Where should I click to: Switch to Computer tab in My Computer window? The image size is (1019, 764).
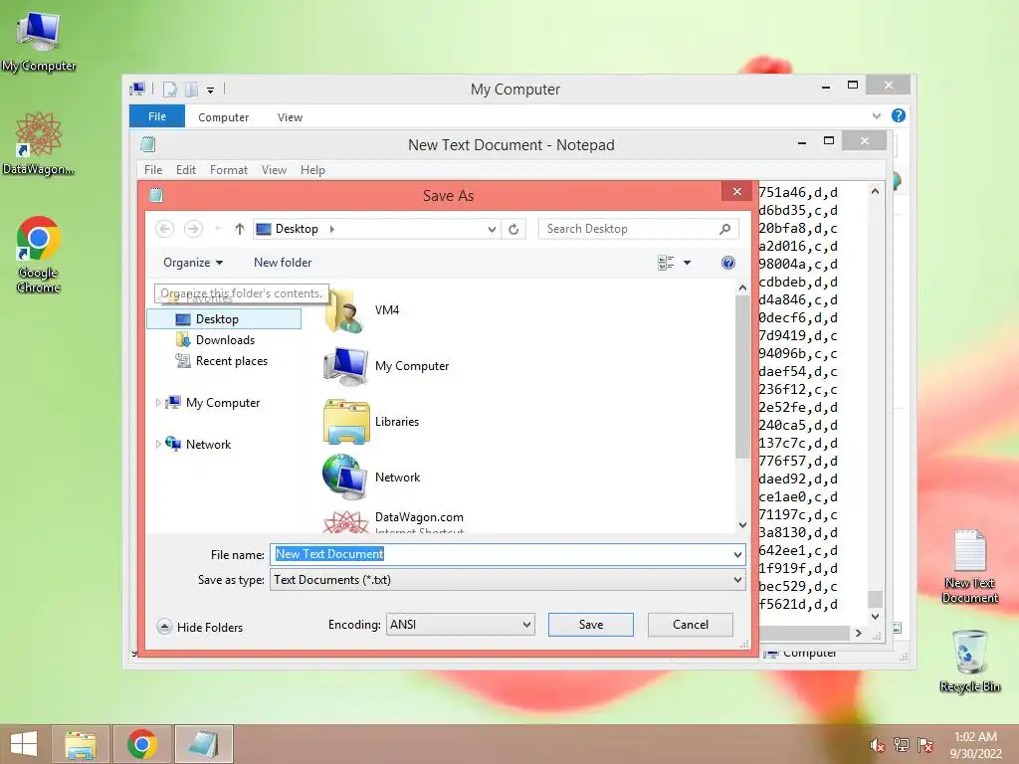[224, 117]
